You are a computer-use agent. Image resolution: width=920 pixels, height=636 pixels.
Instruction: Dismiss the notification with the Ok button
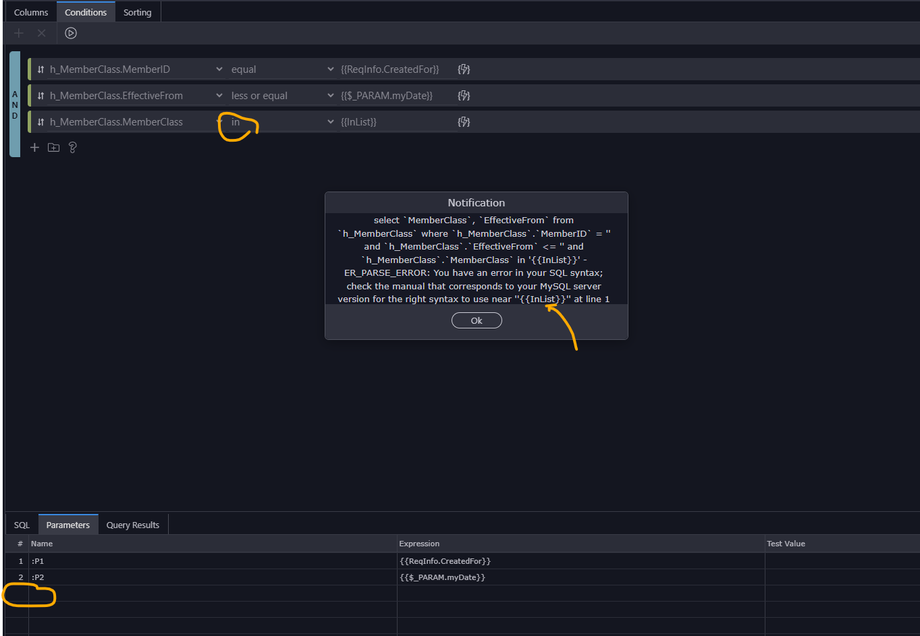[477, 320]
